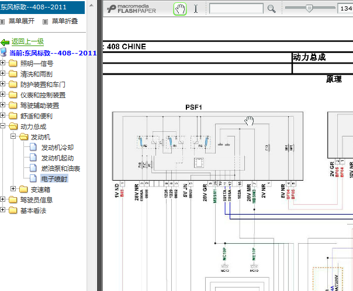The width and height of the screenshot is (353, 291).
Task: Click the 菜单折叠 menu collapse icon
Action: click(x=45, y=22)
